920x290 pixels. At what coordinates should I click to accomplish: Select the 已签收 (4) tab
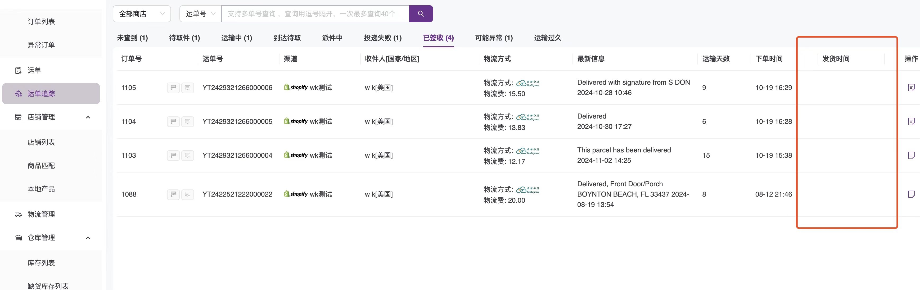point(439,38)
